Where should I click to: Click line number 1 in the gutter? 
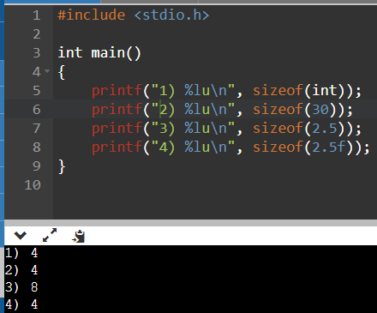click(36, 15)
